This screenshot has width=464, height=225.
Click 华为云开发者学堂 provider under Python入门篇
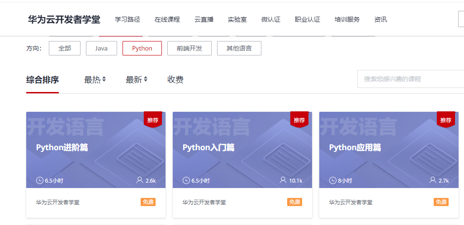point(204,202)
